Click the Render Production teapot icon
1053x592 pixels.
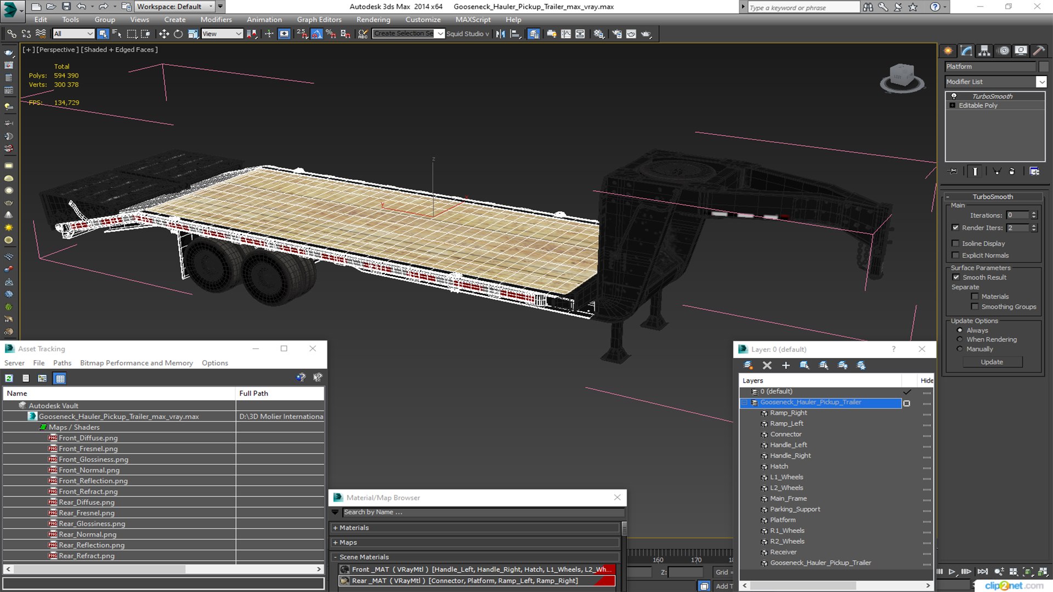click(x=646, y=34)
